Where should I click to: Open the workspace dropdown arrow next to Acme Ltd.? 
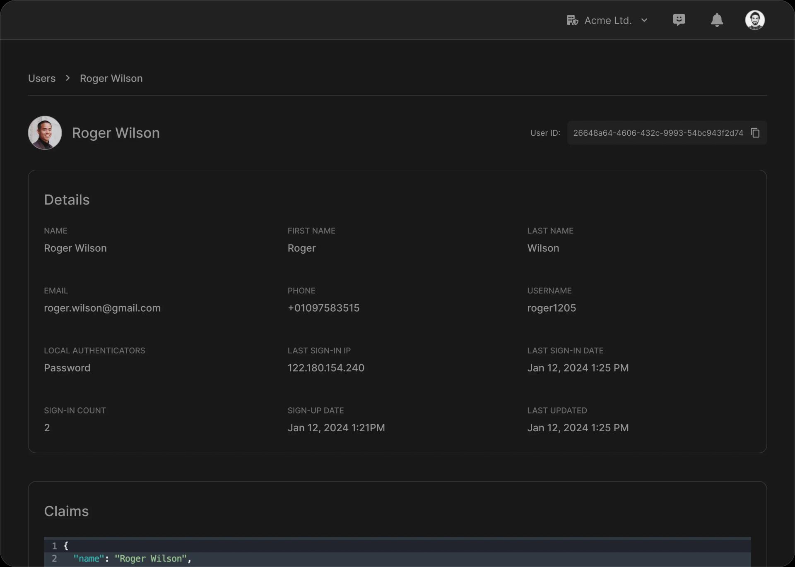coord(645,20)
